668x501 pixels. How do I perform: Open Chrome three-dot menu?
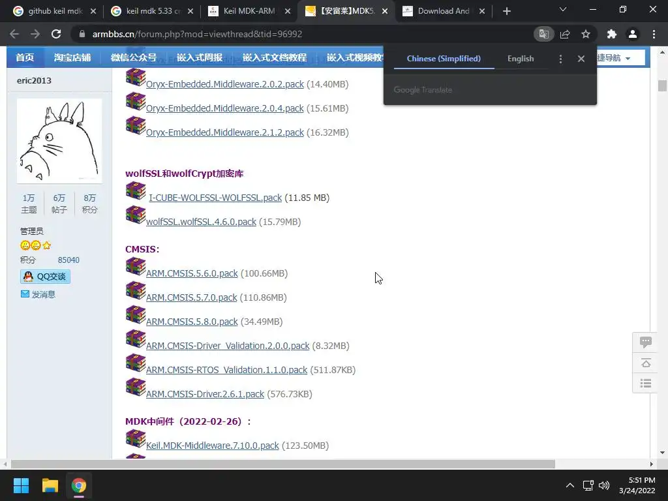click(654, 34)
